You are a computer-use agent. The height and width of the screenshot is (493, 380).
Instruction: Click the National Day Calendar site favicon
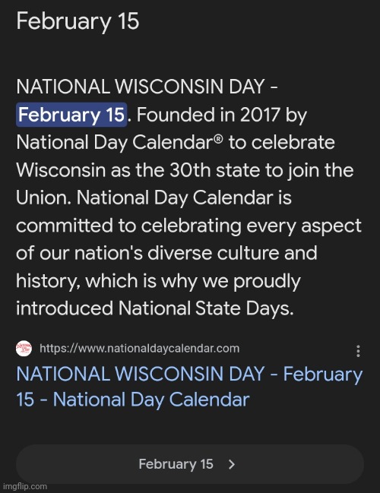24,349
